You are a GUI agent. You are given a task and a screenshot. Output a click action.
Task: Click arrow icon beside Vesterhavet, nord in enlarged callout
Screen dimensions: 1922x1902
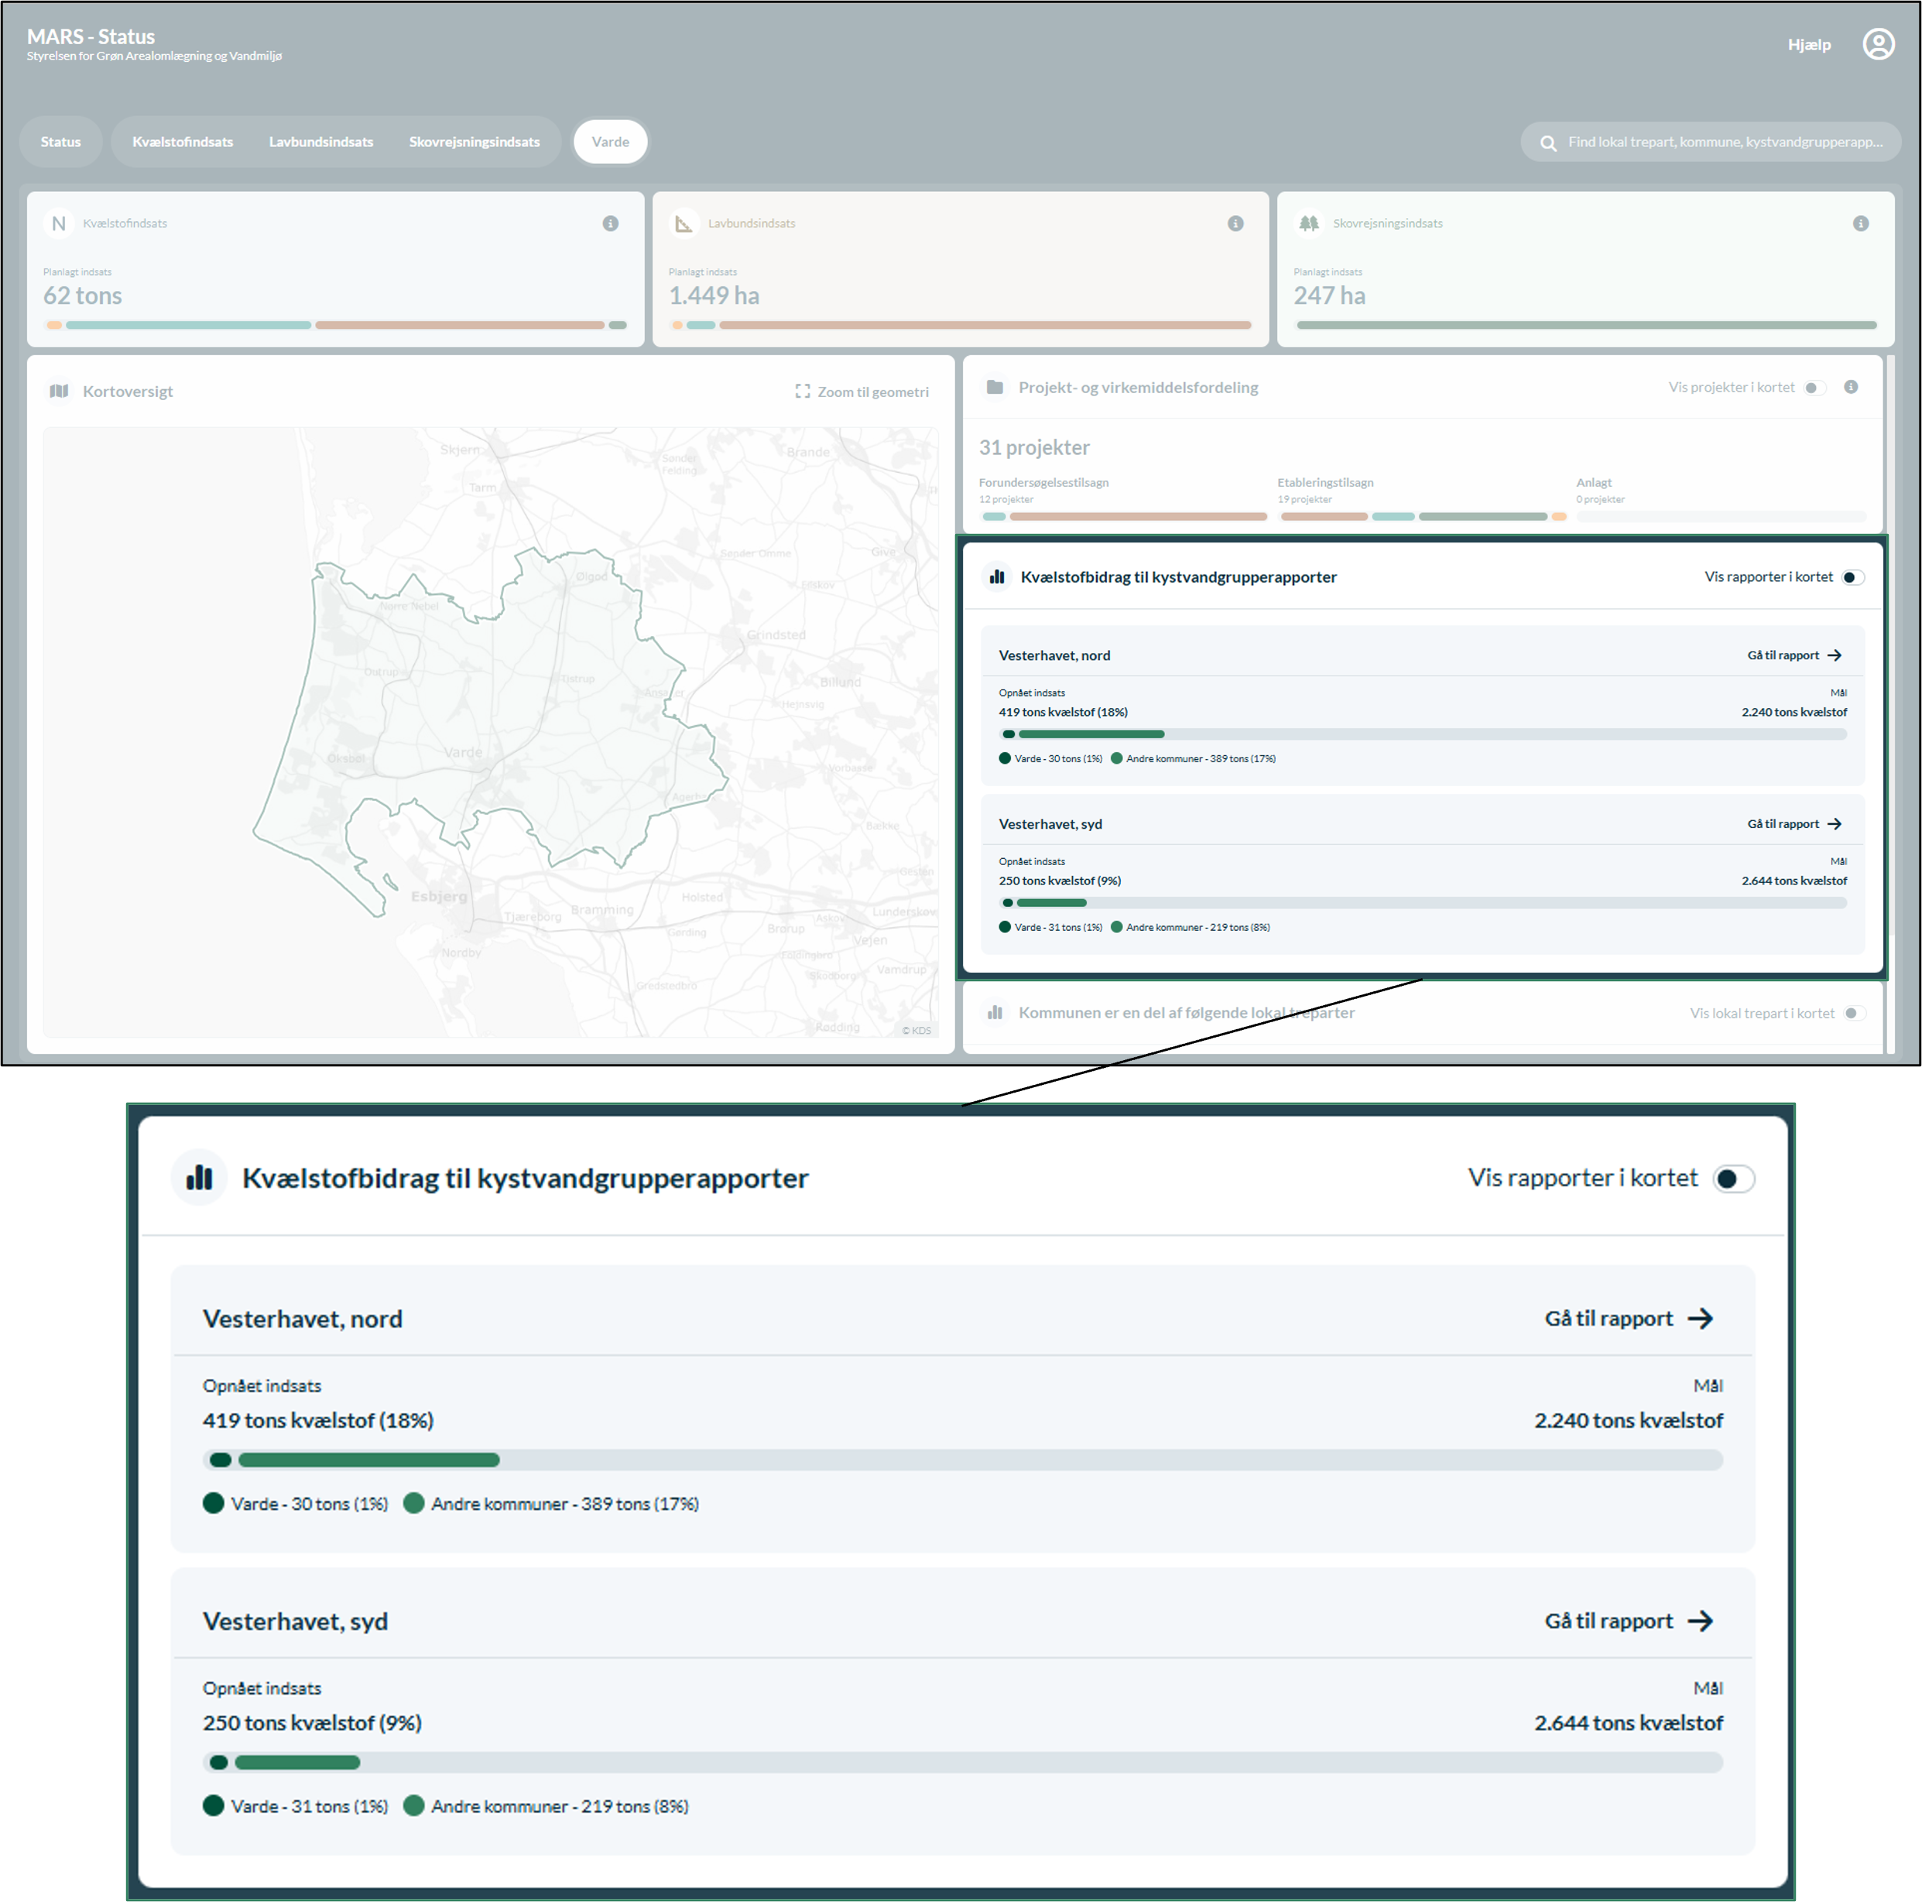click(x=1700, y=1319)
